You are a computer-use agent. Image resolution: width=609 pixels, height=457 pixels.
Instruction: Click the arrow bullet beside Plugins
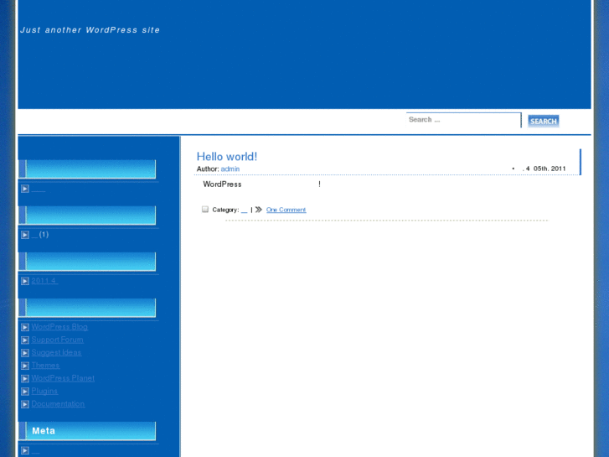(25, 392)
